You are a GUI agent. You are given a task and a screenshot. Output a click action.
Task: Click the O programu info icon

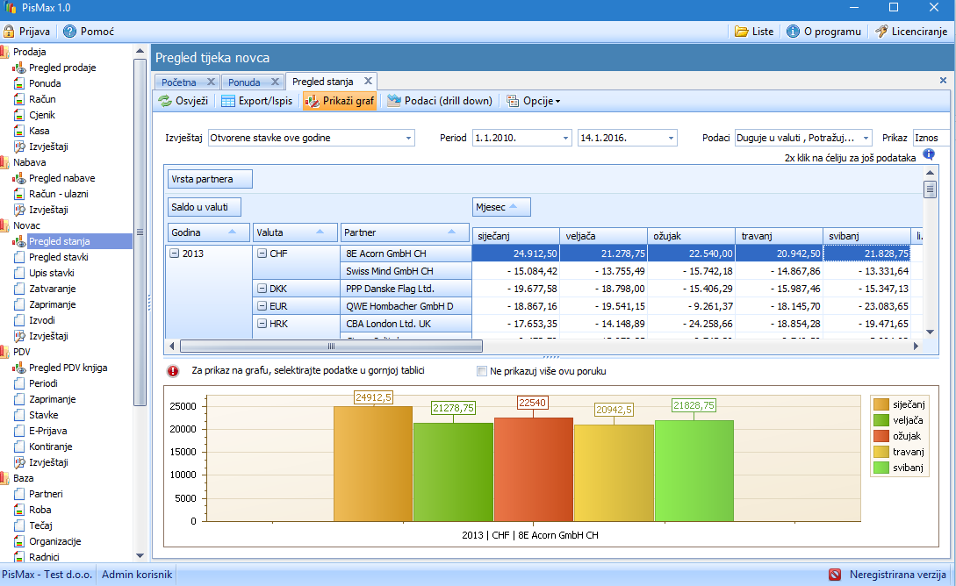(793, 31)
